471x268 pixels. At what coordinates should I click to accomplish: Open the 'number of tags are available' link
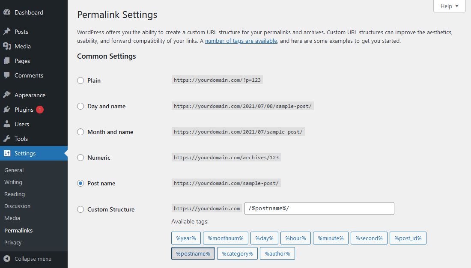241,41
